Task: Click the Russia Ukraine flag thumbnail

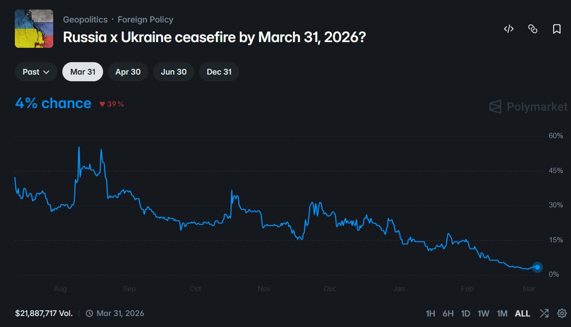Action: pyautogui.click(x=34, y=29)
